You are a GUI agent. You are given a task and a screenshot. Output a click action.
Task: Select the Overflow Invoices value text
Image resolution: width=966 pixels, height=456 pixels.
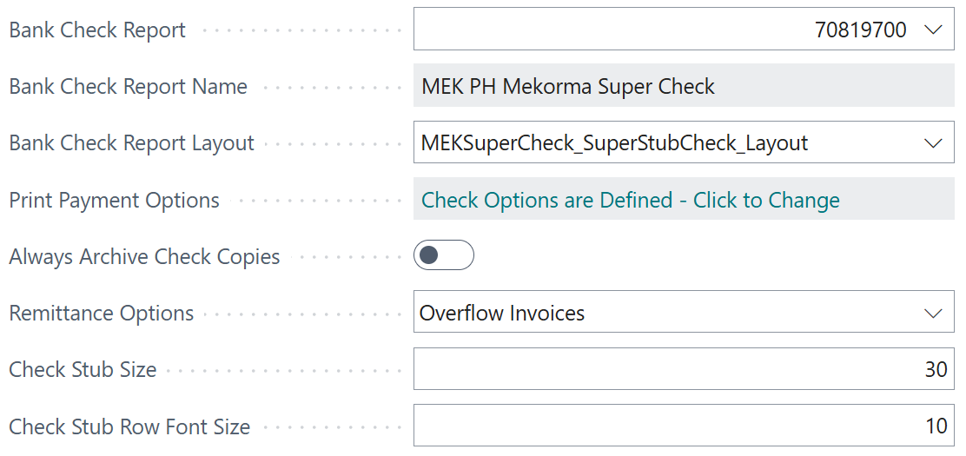[502, 313]
